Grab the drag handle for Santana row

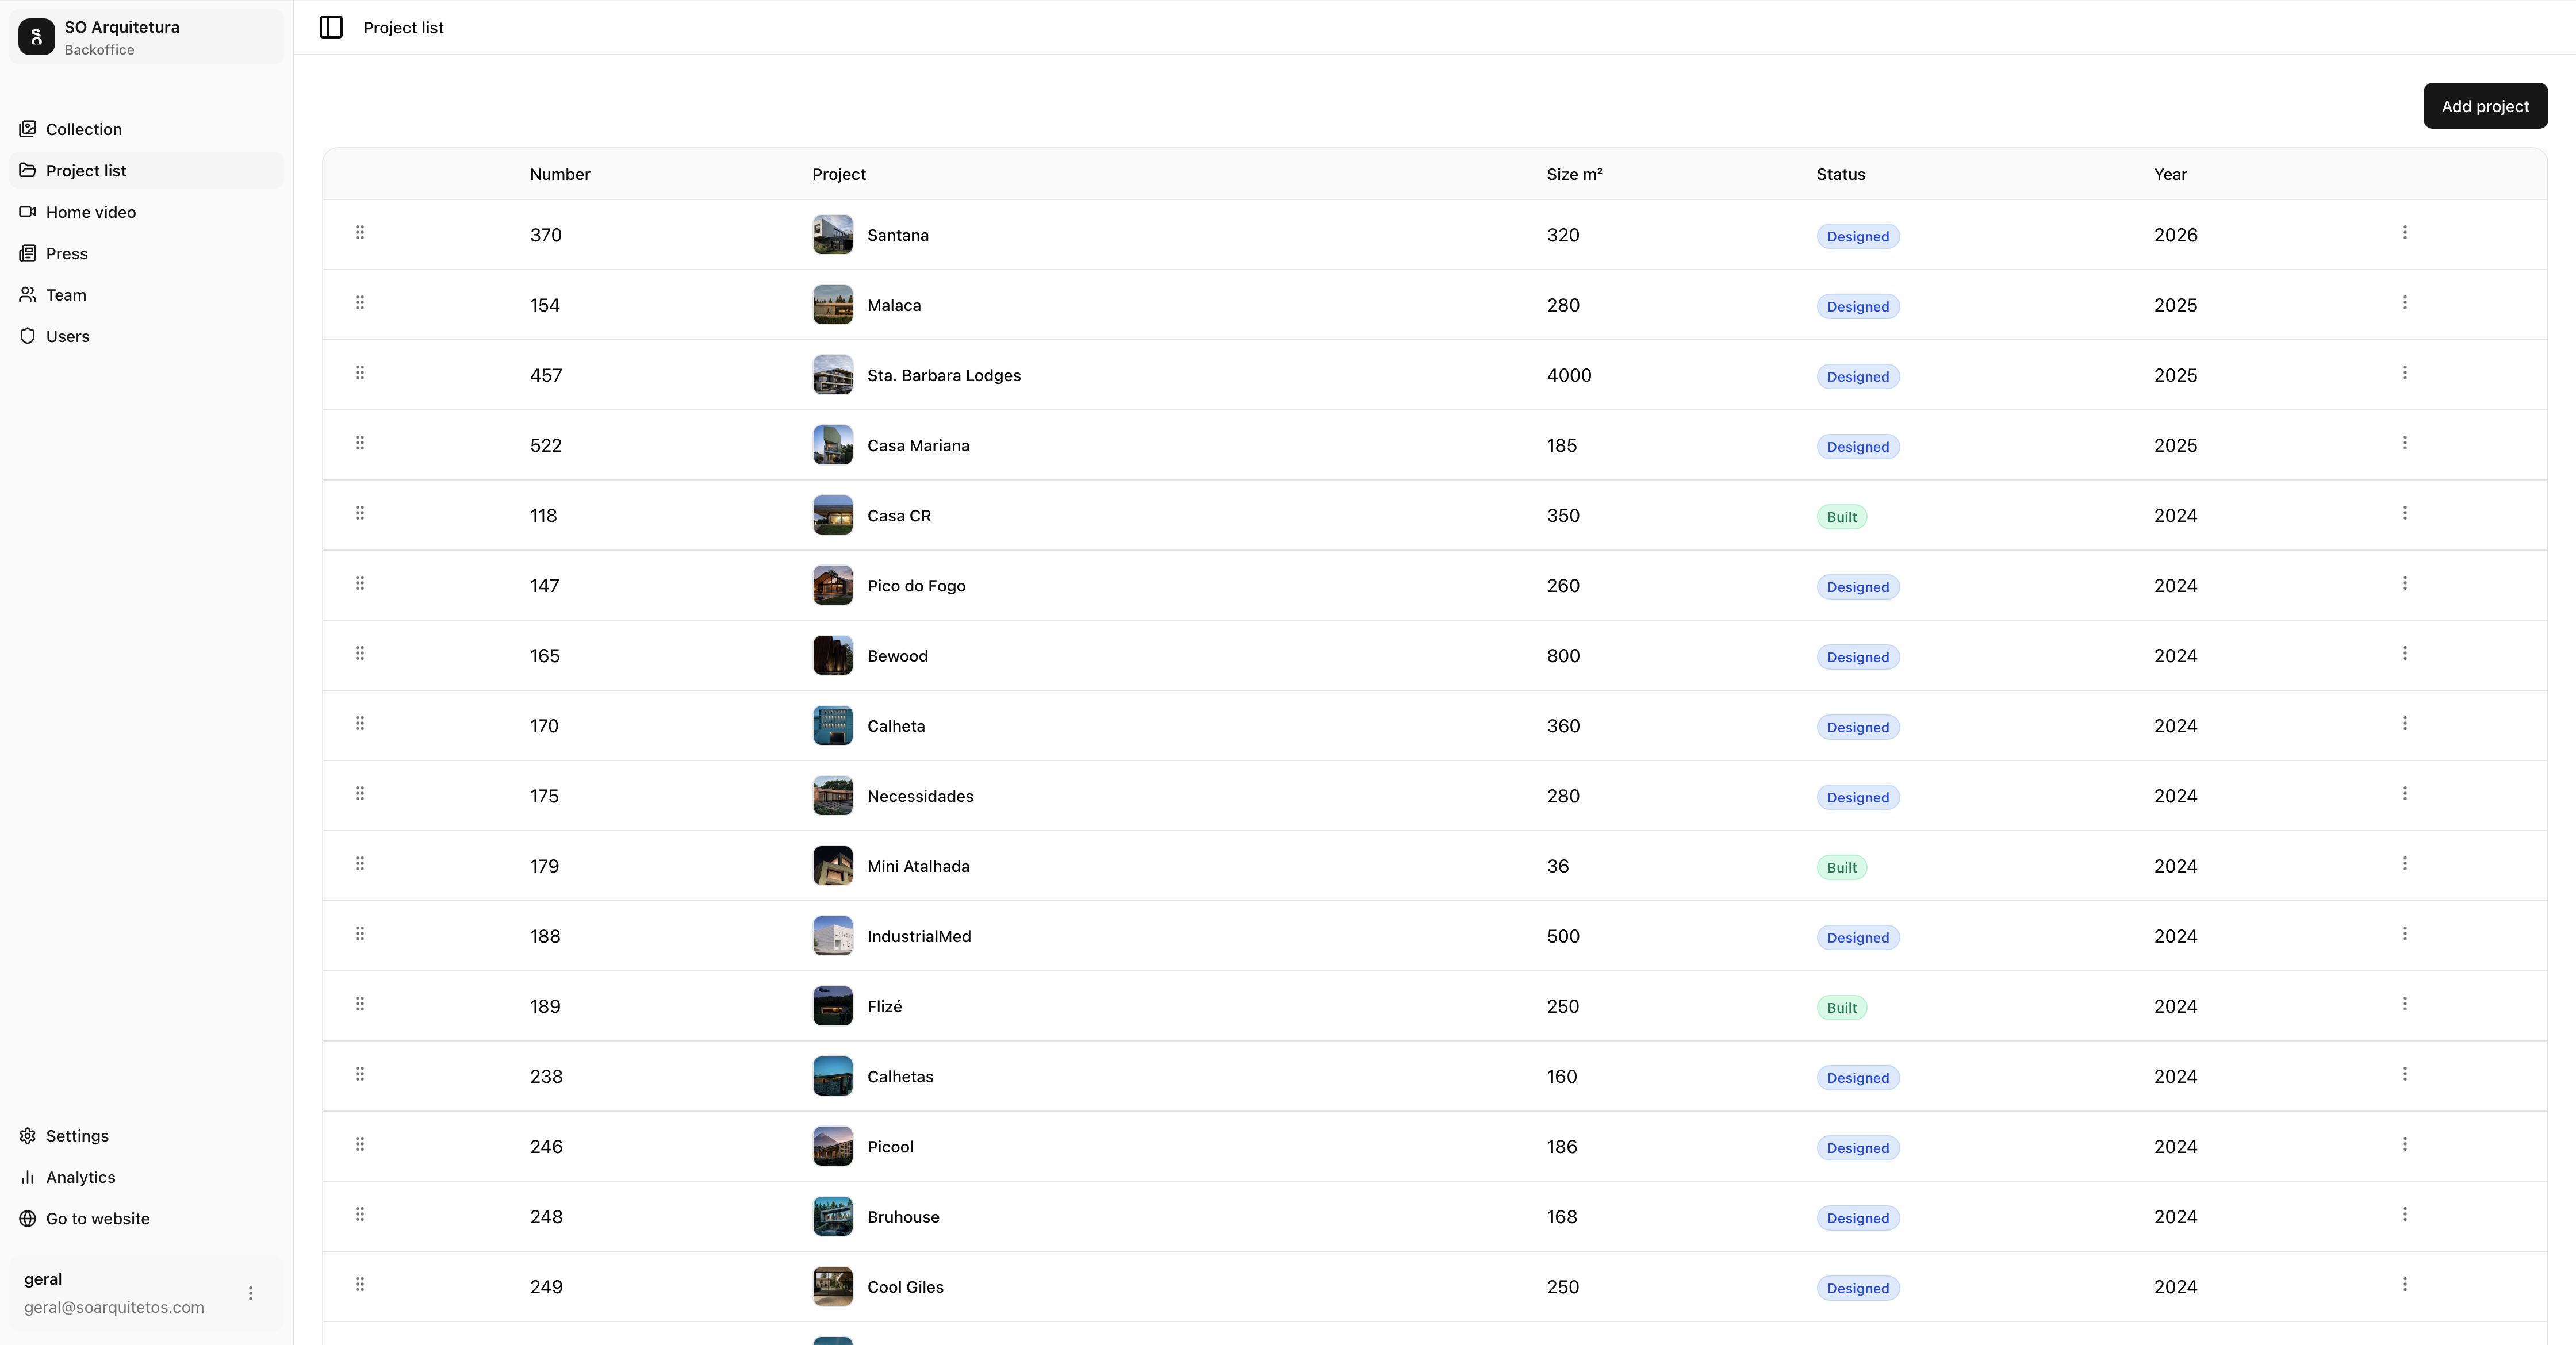[360, 233]
